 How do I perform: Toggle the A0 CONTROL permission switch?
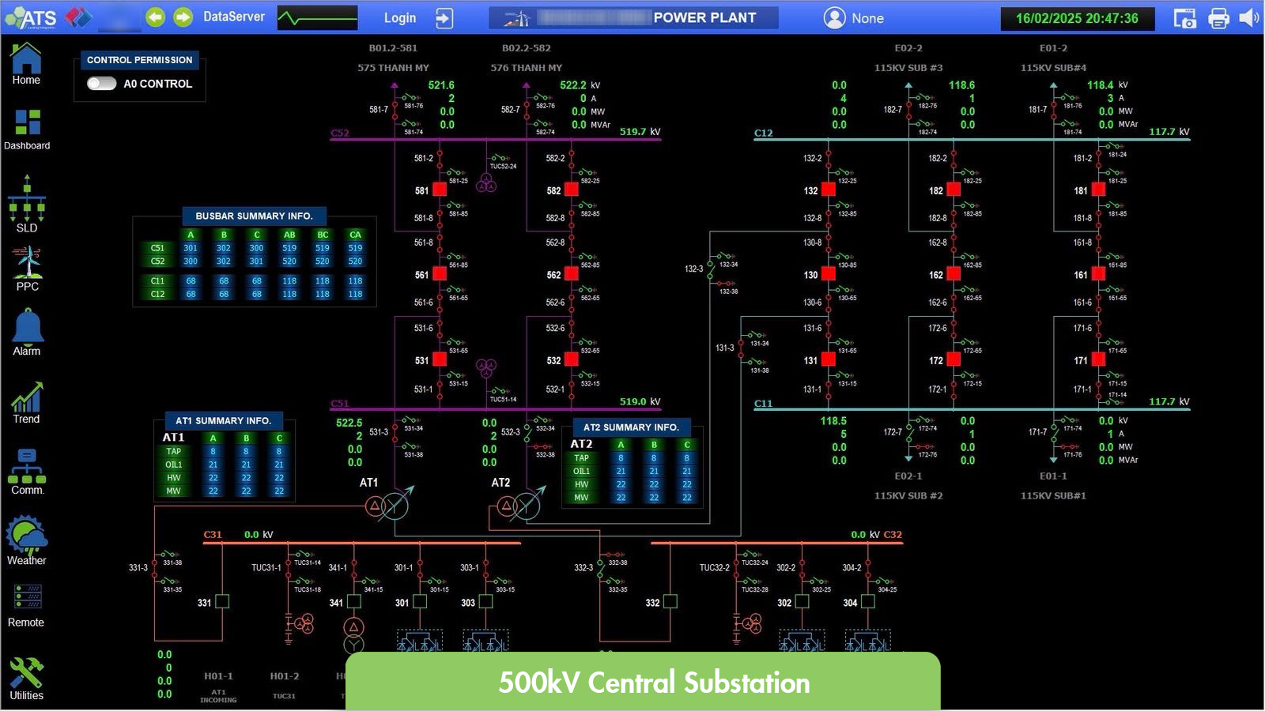[102, 84]
